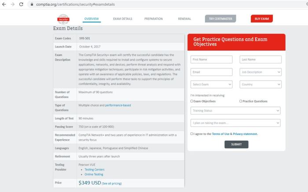Click into the First Name field
The image size is (308, 192).
212,59
